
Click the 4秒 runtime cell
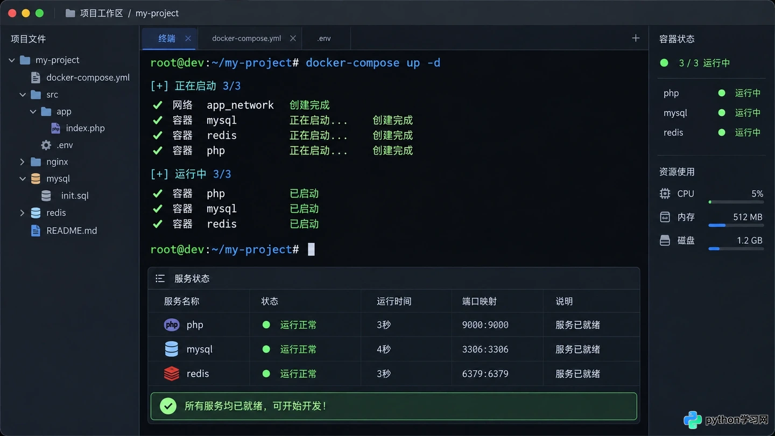384,349
